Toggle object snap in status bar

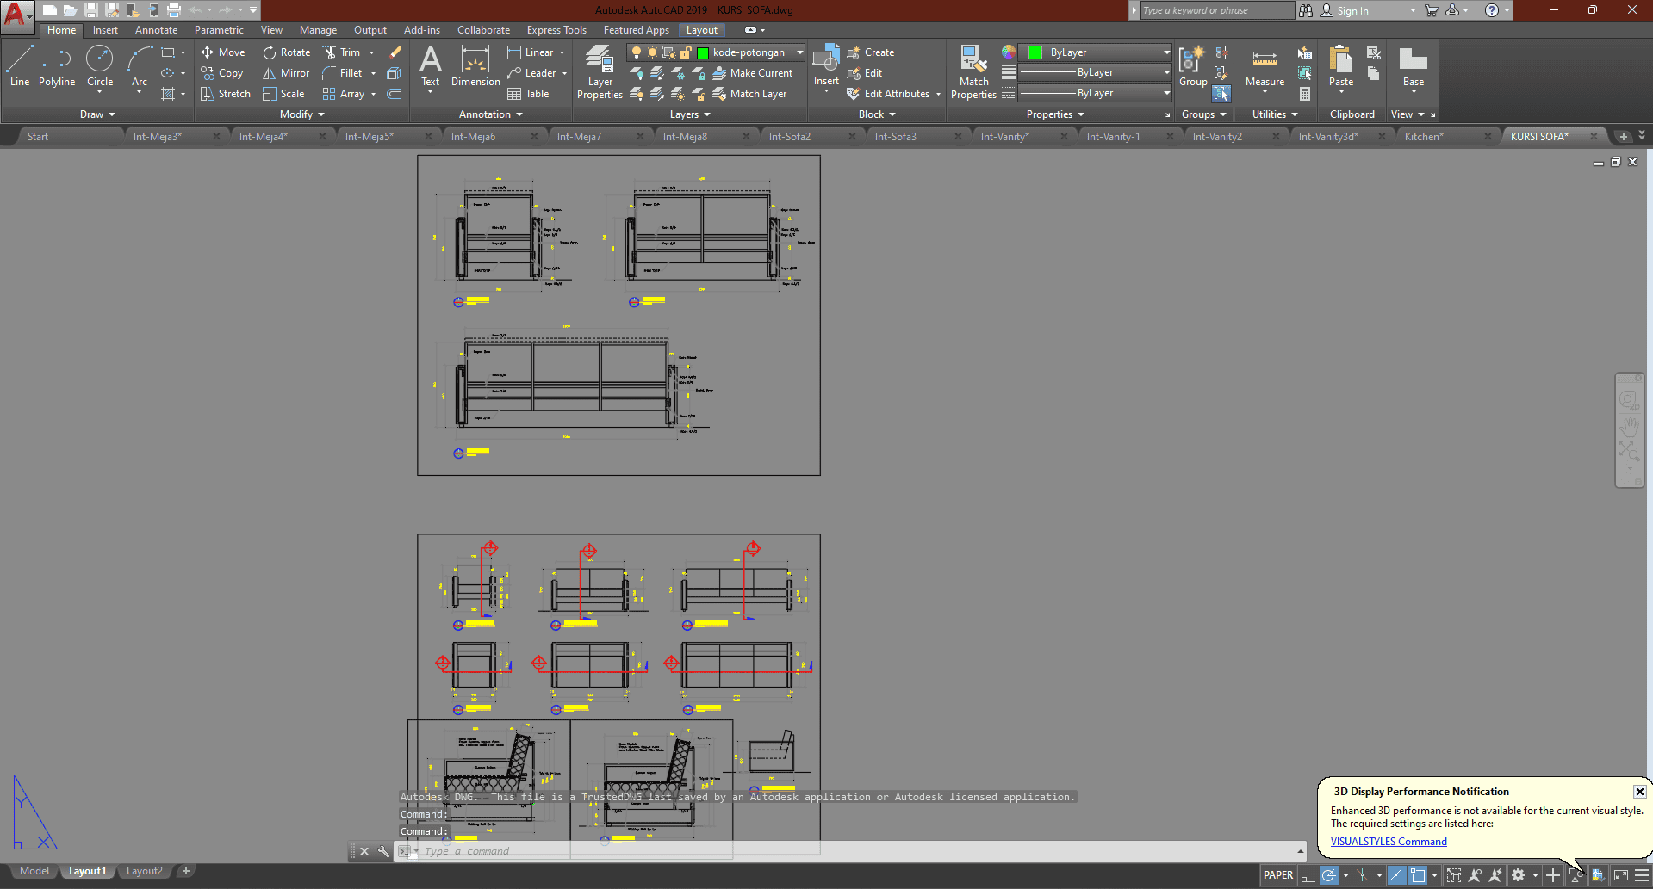click(x=1418, y=875)
